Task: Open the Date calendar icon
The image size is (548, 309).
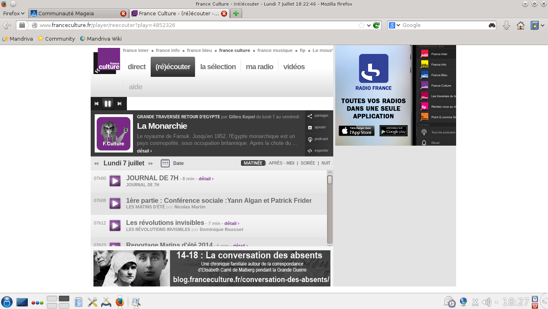Action: click(x=165, y=163)
